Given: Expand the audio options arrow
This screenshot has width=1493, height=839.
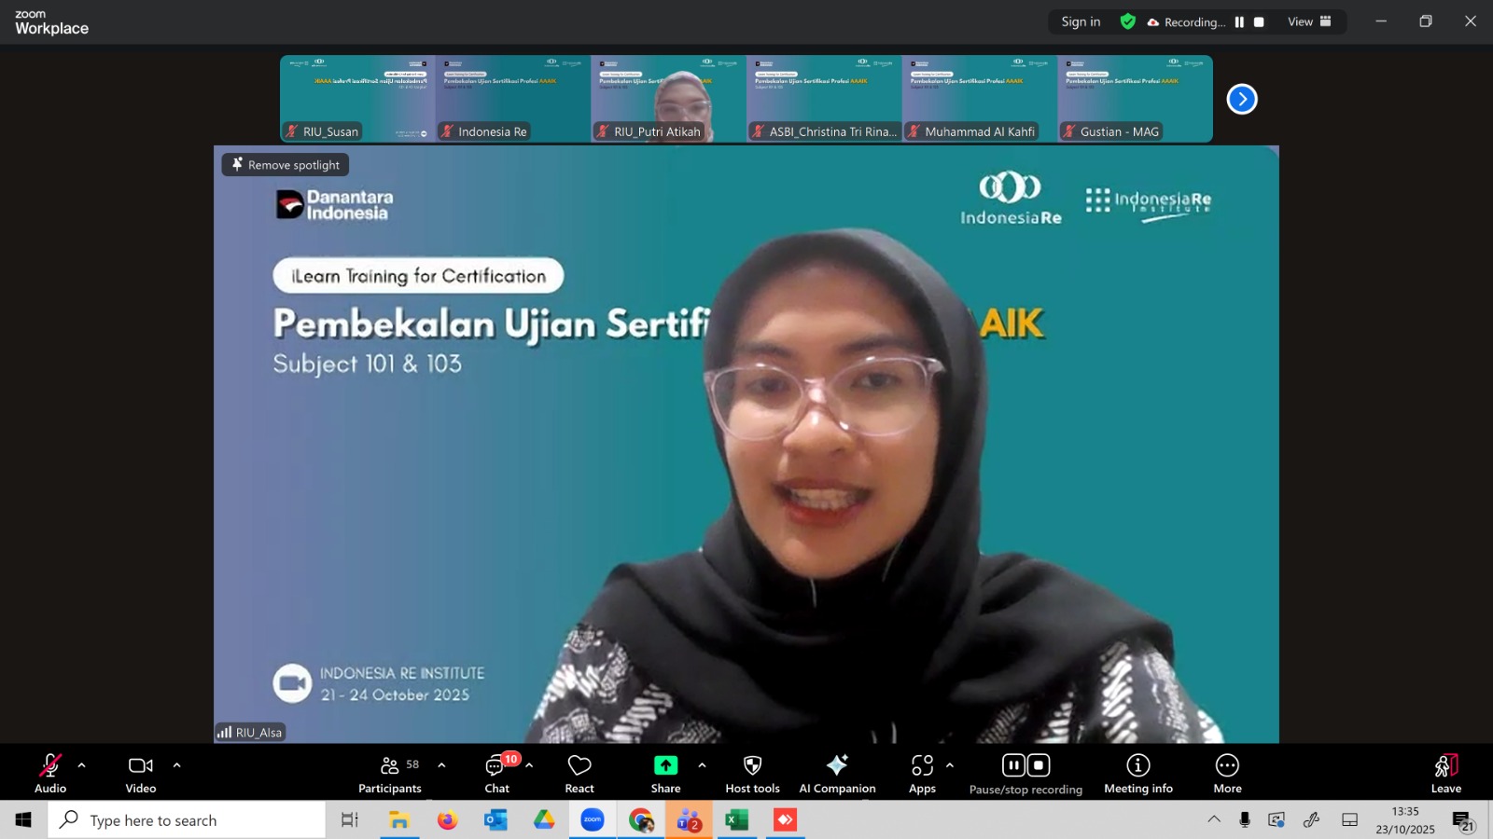Looking at the screenshot, I should tap(82, 765).
